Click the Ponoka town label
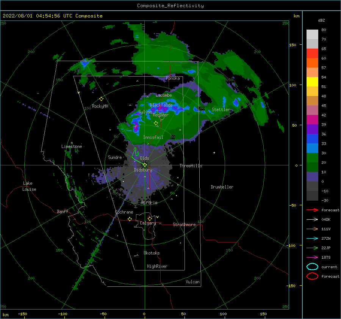The width and height of the screenshot is (341, 319). [x=173, y=78]
